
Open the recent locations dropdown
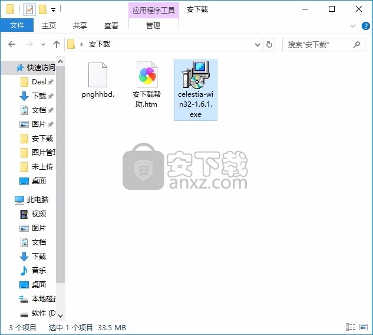pyautogui.click(x=43, y=44)
